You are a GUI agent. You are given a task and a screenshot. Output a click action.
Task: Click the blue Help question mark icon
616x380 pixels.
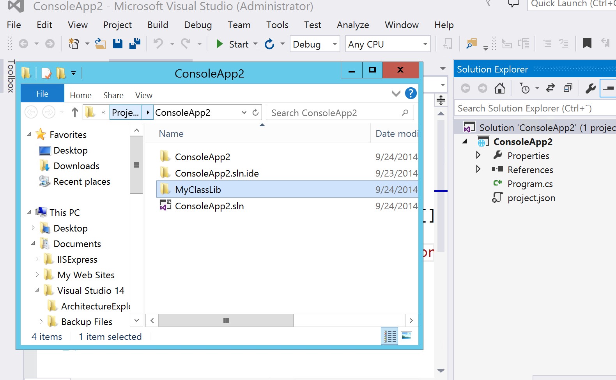(x=411, y=93)
